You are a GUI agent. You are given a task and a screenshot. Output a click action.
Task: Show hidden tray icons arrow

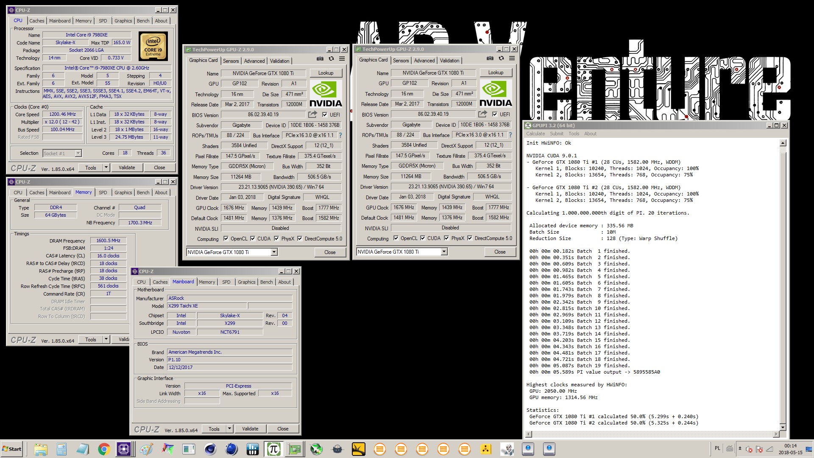(x=740, y=449)
